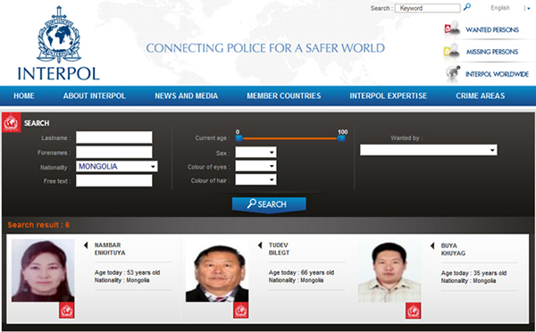This screenshot has width=536, height=332.
Task: Open the TUDEV BILEGT name link
Action: coord(279,249)
